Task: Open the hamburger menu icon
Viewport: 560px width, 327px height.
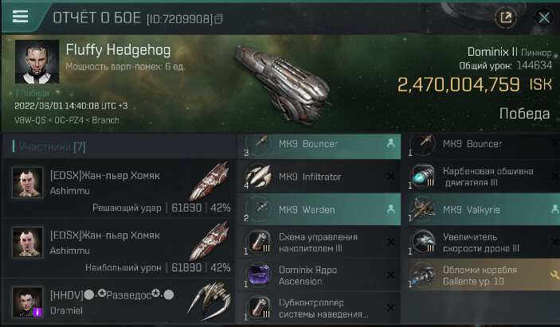Action: (20, 17)
